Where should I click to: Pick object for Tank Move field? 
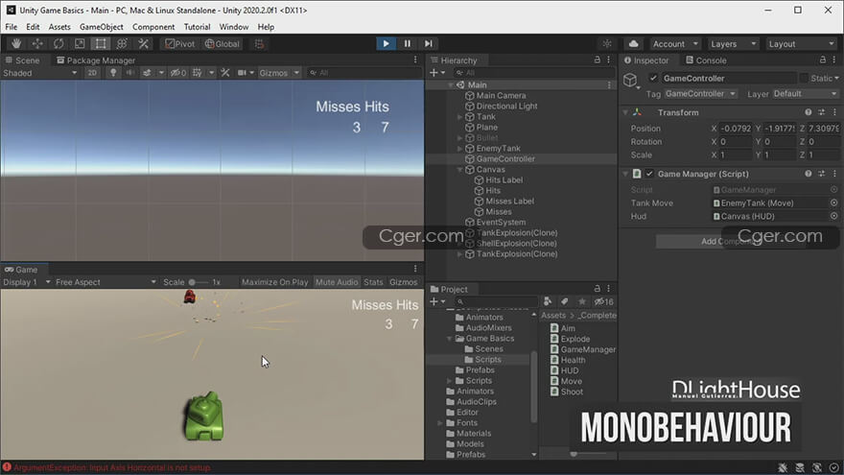(x=833, y=202)
